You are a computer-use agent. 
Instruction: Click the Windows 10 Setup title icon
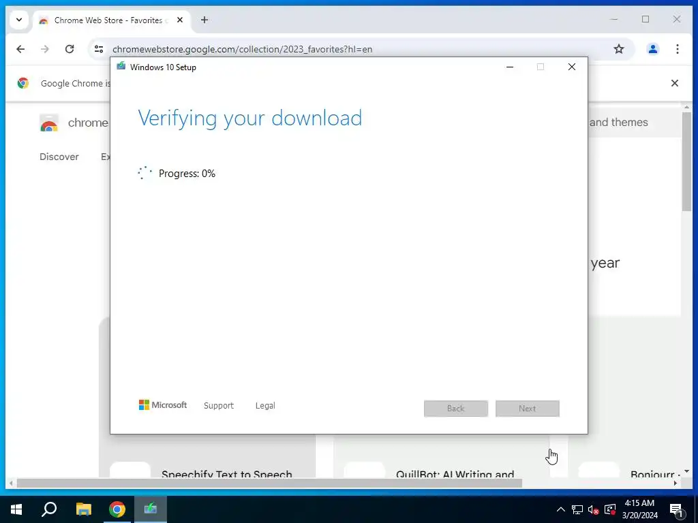[121, 67]
